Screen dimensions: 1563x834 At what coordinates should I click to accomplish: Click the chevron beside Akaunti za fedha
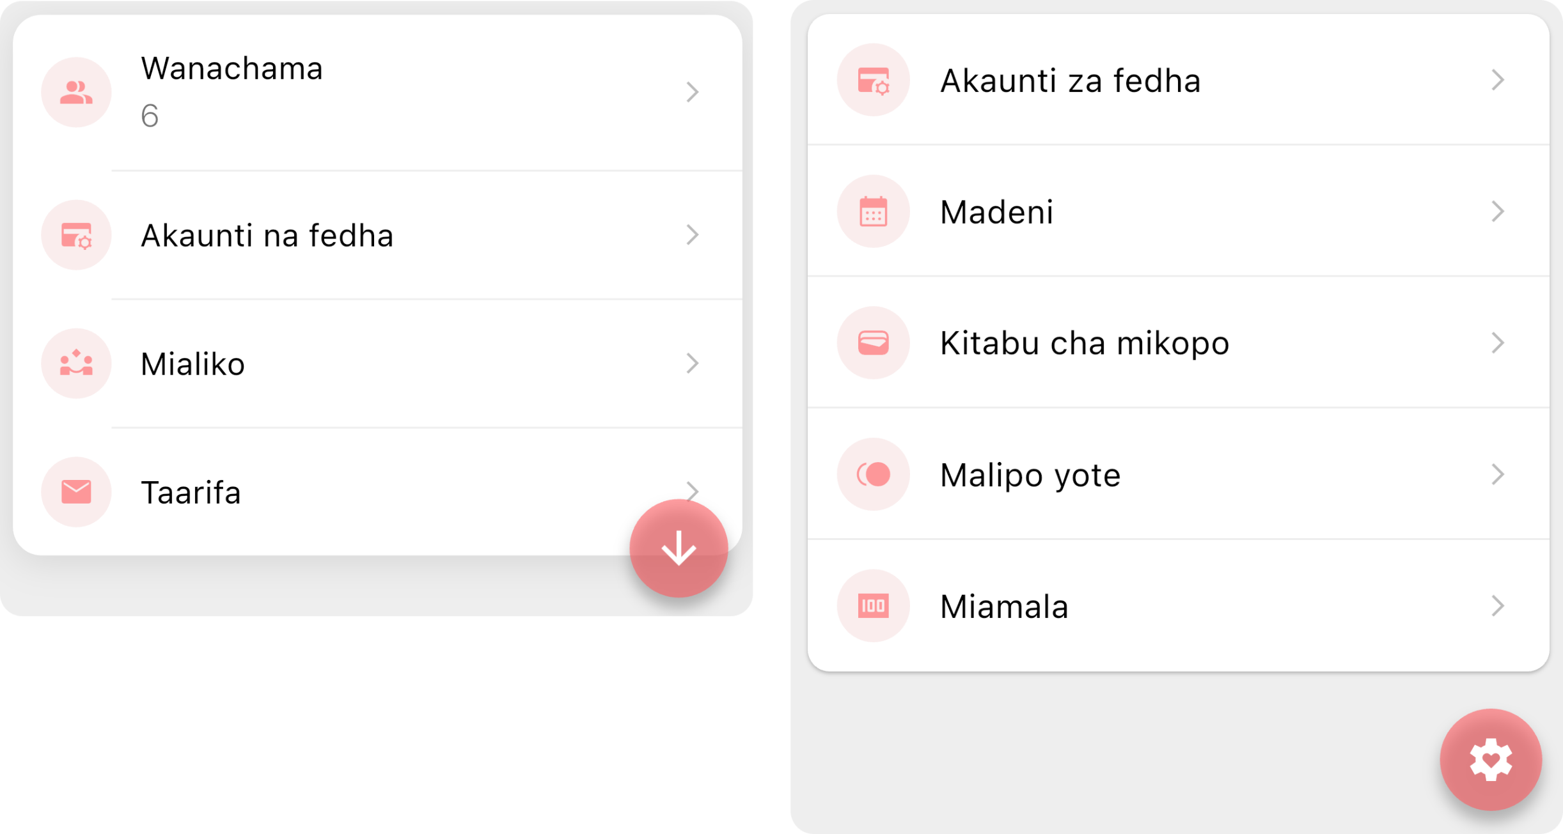pyautogui.click(x=1499, y=81)
